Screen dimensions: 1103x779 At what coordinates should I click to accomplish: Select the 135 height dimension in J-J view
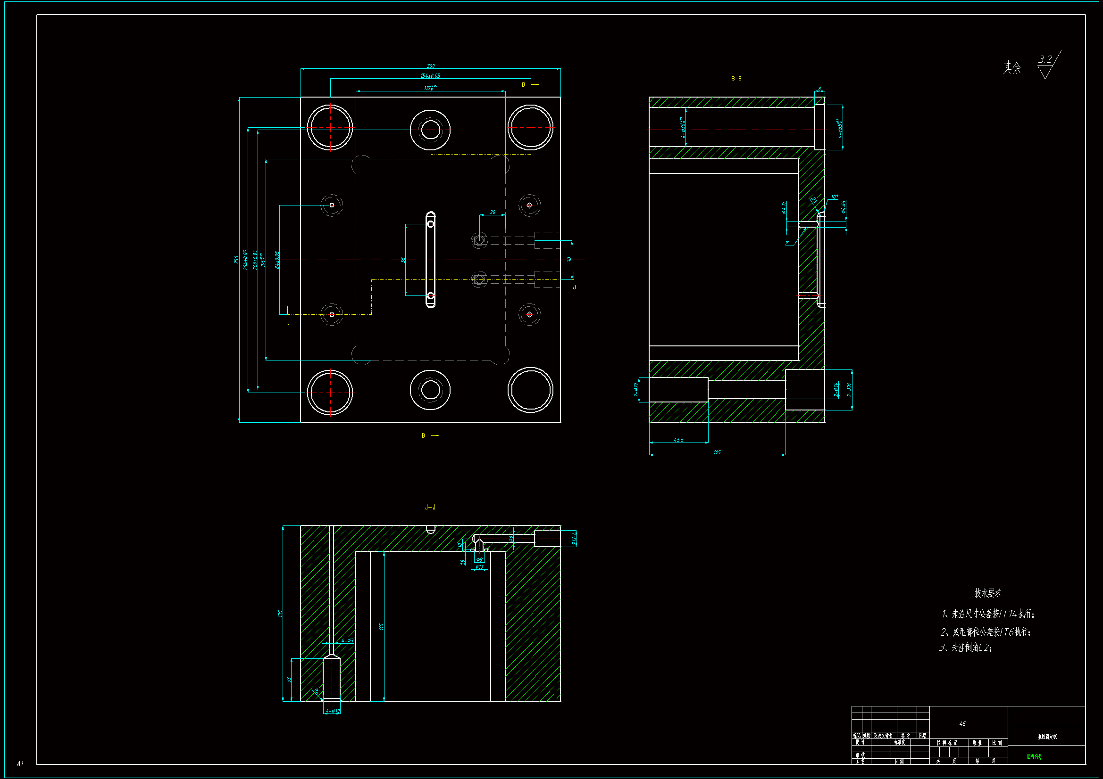coord(280,614)
